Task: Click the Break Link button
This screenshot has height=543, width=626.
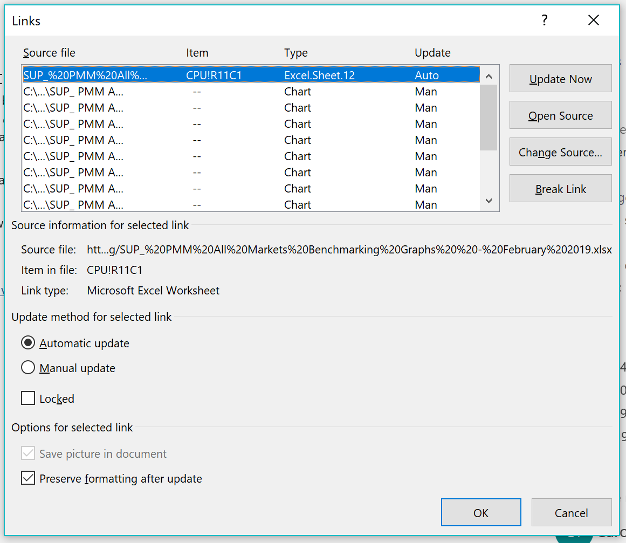Action: click(x=561, y=189)
